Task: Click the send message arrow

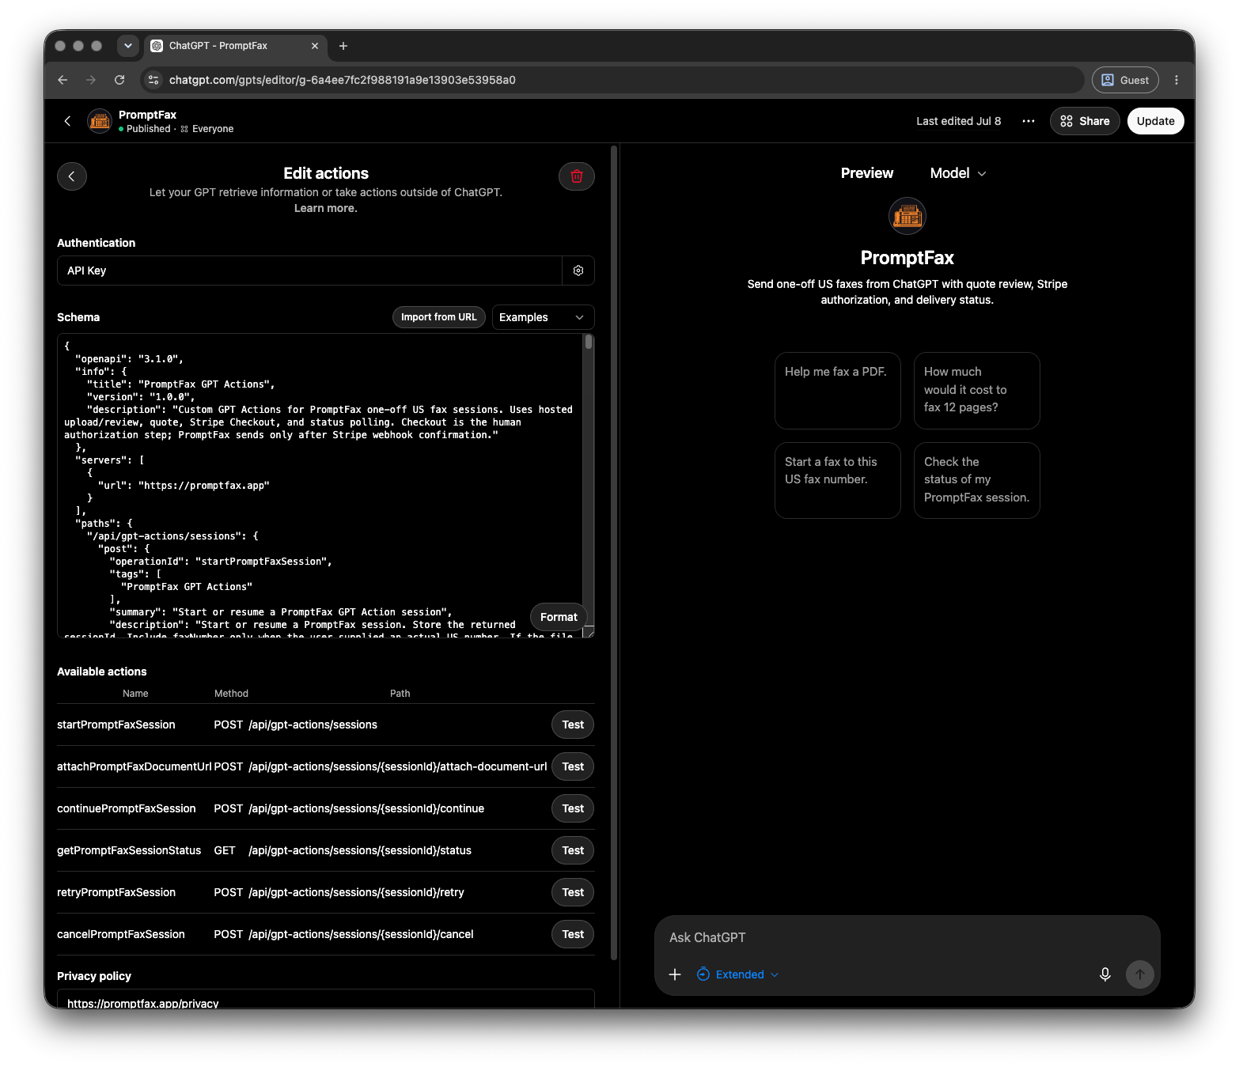Action: (1140, 974)
